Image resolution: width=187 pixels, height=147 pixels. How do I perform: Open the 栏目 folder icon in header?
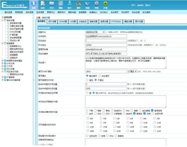coord(52,4)
